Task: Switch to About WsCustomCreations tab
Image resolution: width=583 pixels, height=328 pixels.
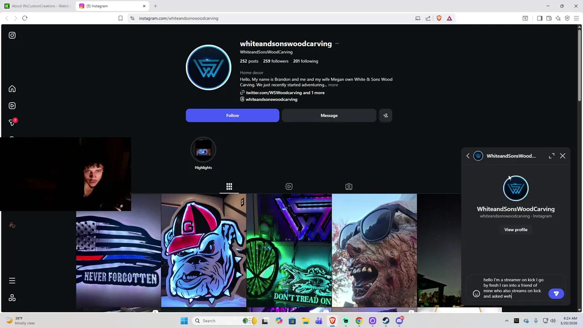Action: point(37,6)
